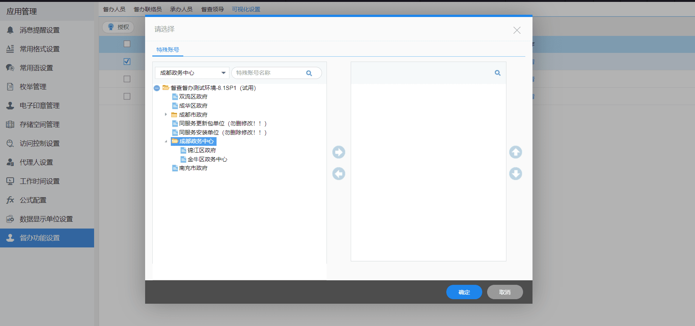Viewport: 695px width, 326px height.
Task: Select 金牛区政务中心 in the tree
Action: [207, 159]
